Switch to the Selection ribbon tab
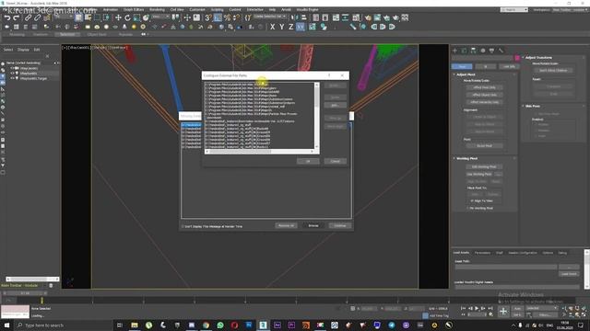 point(67,35)
